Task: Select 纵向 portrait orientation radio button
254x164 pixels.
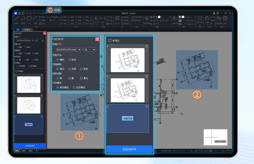Action: click(69, 59)
